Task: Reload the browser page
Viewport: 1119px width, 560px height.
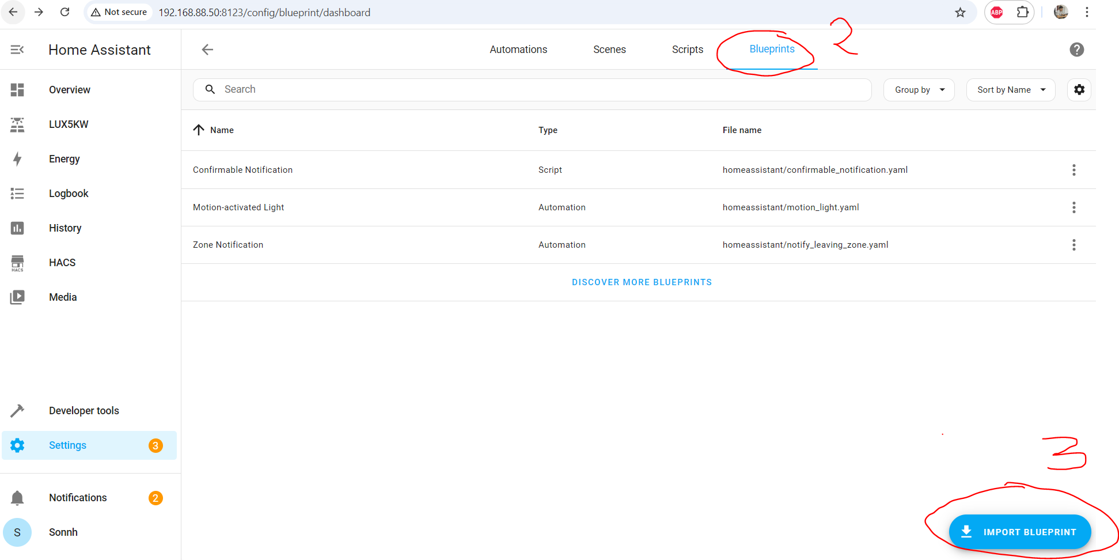Action: (65, 12)
